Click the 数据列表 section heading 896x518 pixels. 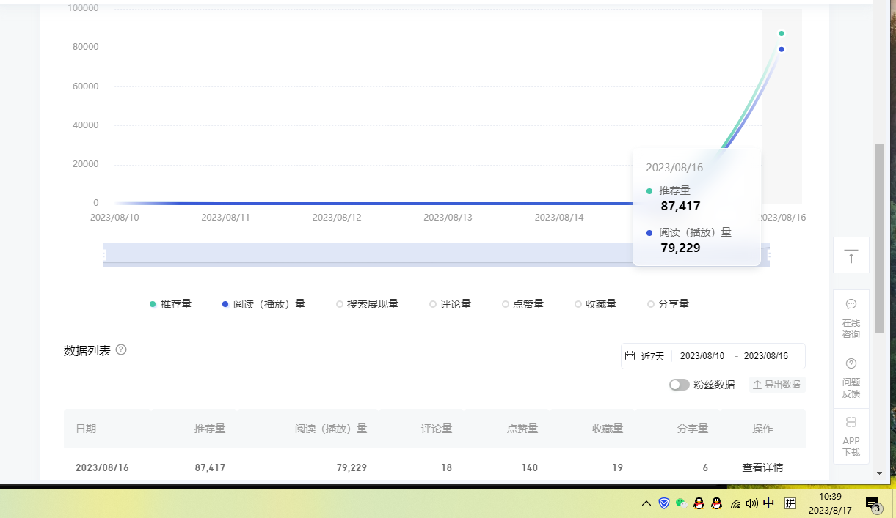click(x=87, y=350)
